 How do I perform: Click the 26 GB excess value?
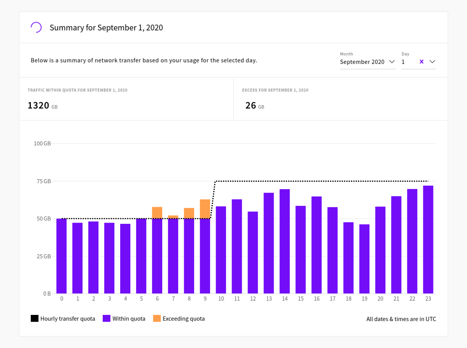coord(251,105)
